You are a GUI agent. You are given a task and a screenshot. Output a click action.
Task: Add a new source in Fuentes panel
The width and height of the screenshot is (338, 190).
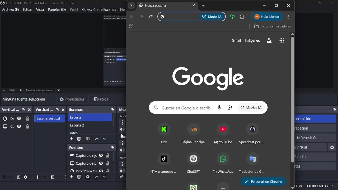[x=71, y=177]
